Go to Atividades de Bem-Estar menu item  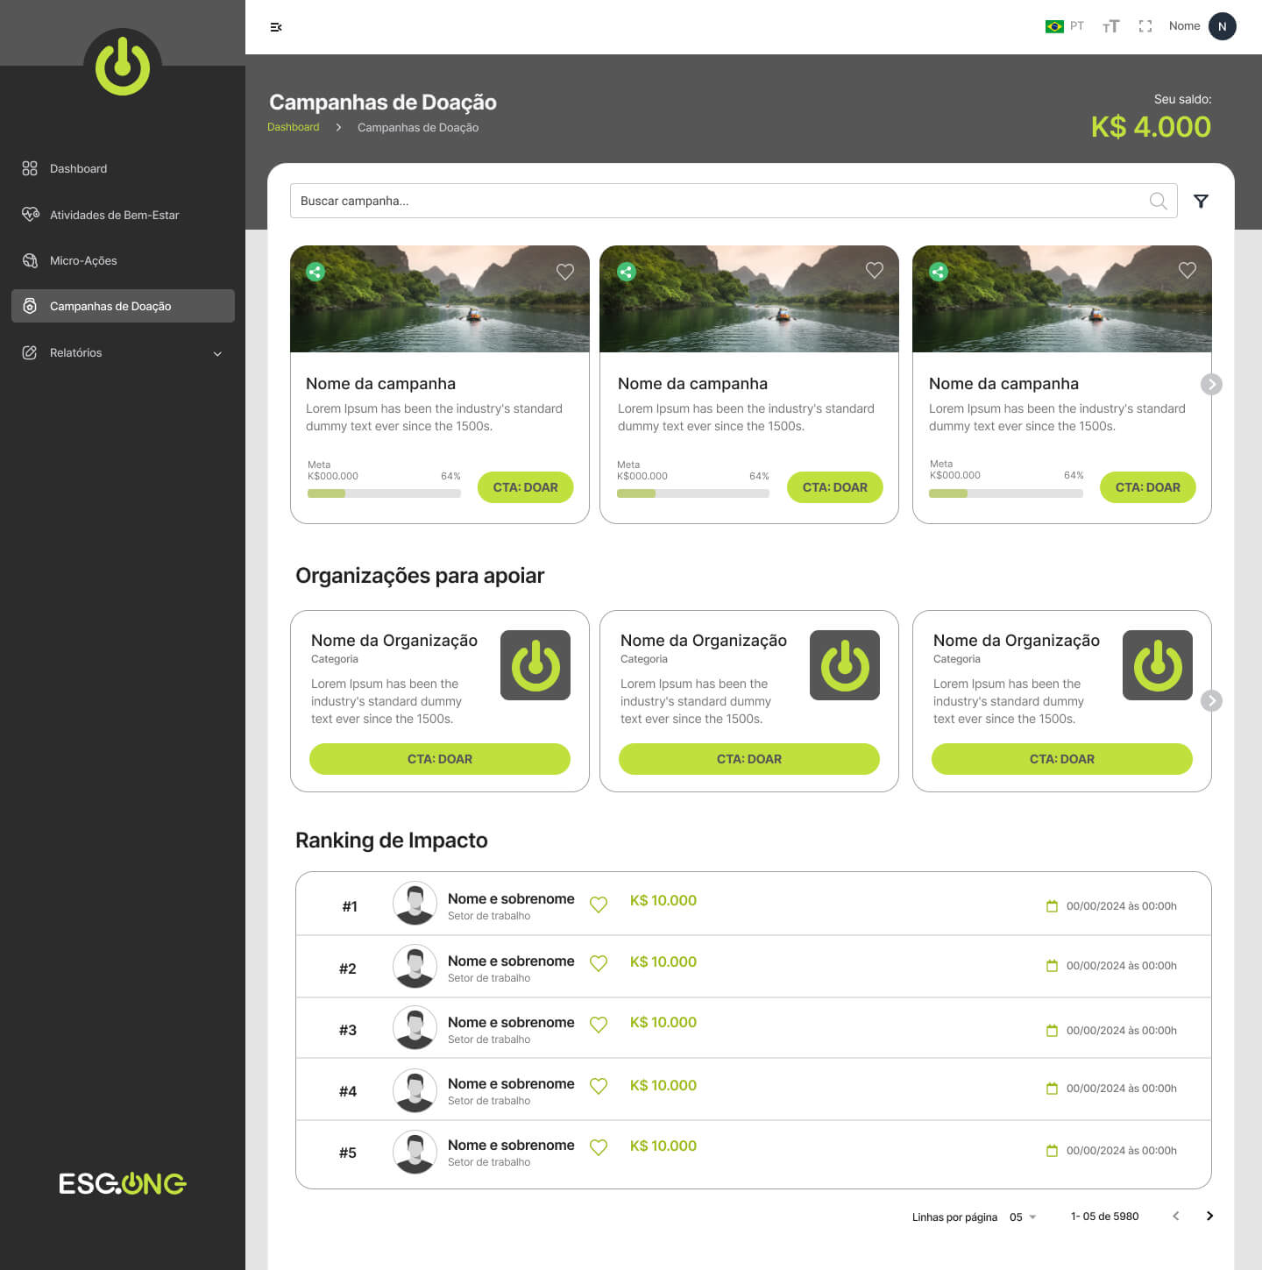pyautogui.click(x=114, y=215)
